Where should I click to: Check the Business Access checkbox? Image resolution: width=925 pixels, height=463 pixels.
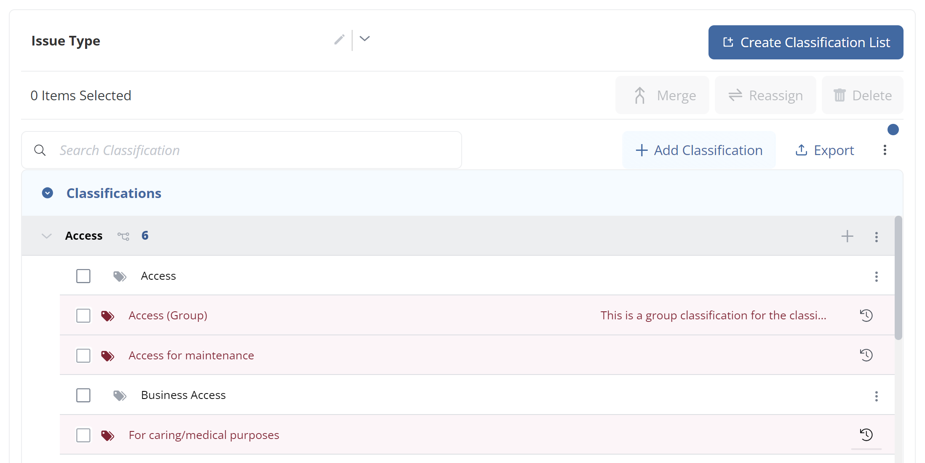[x=83, y=395]
